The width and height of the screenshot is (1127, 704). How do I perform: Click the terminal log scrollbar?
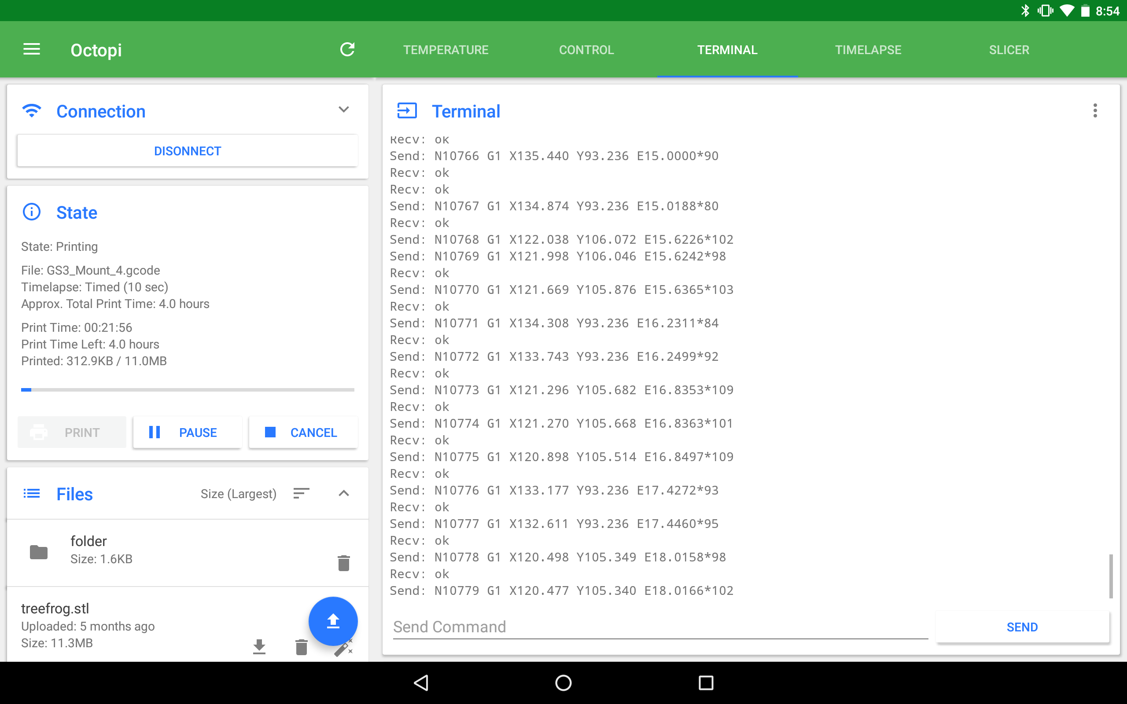click(1111, 576)
